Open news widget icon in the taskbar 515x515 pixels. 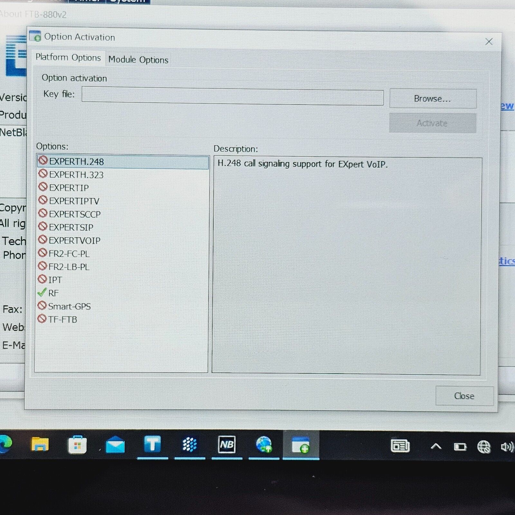[400, 446]
